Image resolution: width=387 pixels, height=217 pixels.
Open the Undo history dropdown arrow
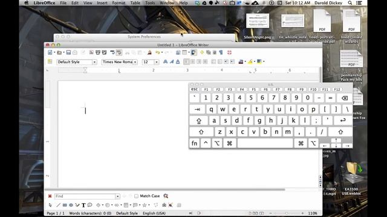[x=162, y=52]
